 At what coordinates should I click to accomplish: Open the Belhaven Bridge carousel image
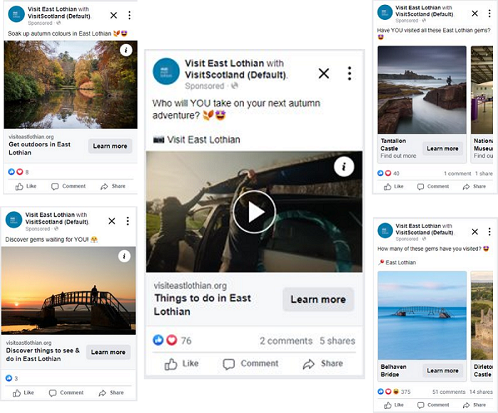tap(422, 315)
